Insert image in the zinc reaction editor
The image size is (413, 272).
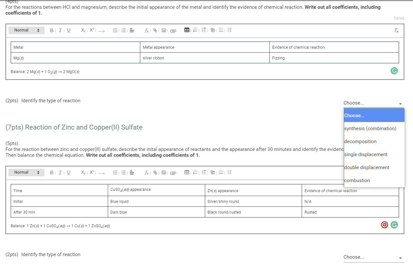[x=164, y=173]
